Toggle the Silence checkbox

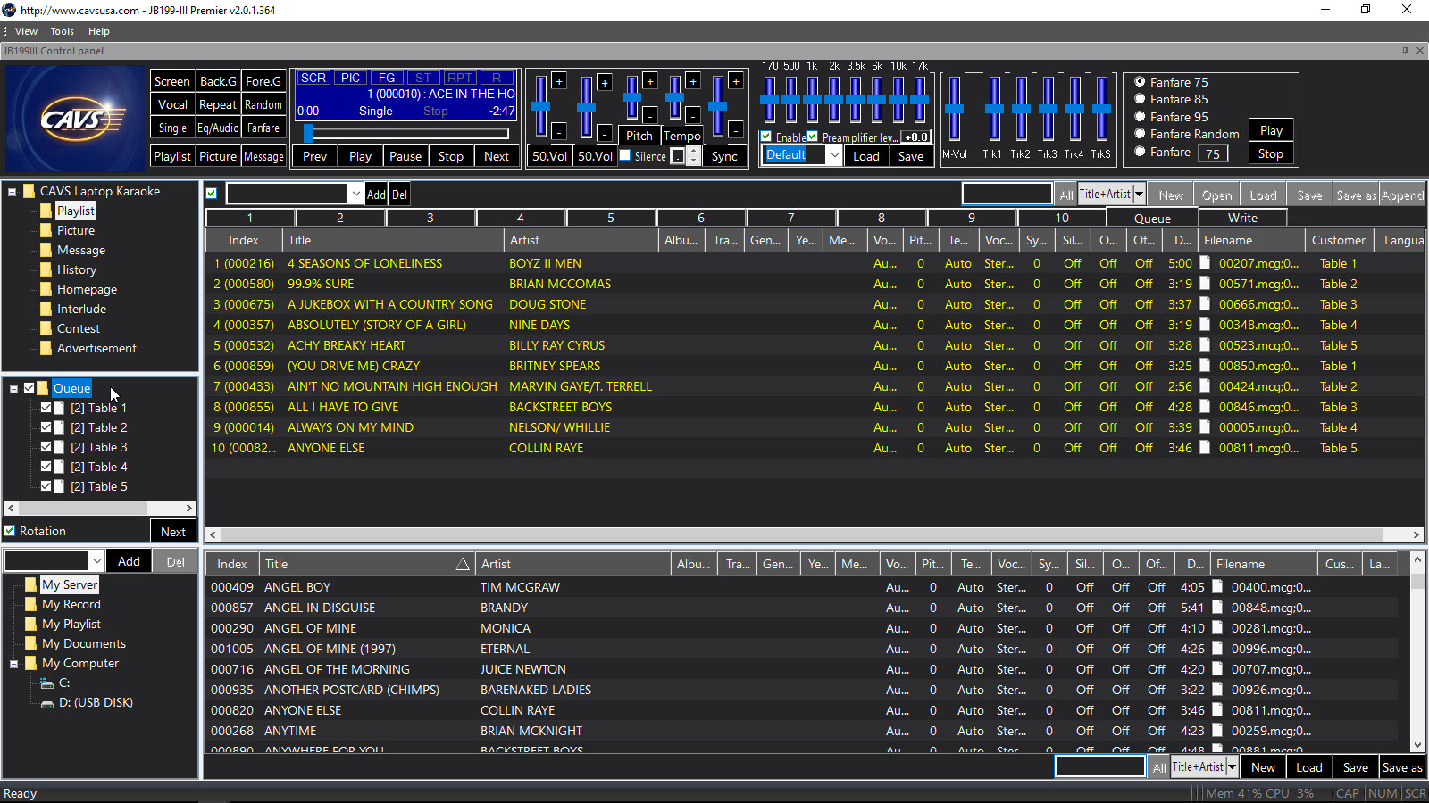pyautogui.click(x=625, y=155)
